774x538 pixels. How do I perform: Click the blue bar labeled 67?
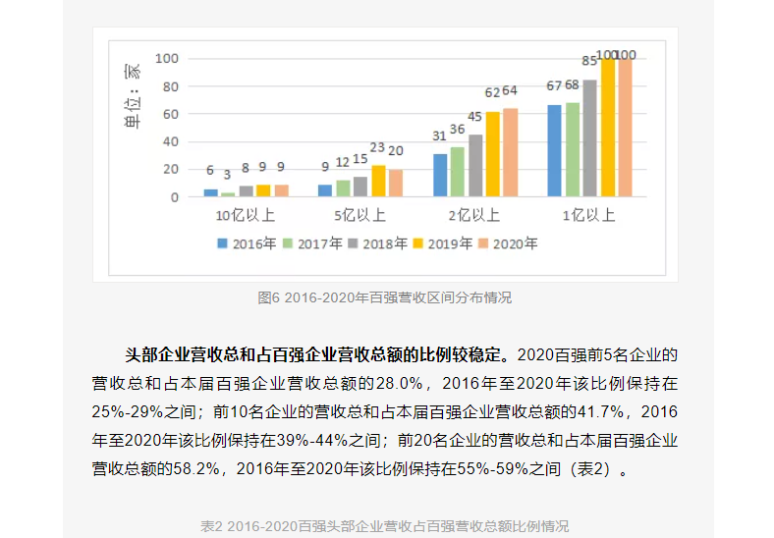[555, 150]
